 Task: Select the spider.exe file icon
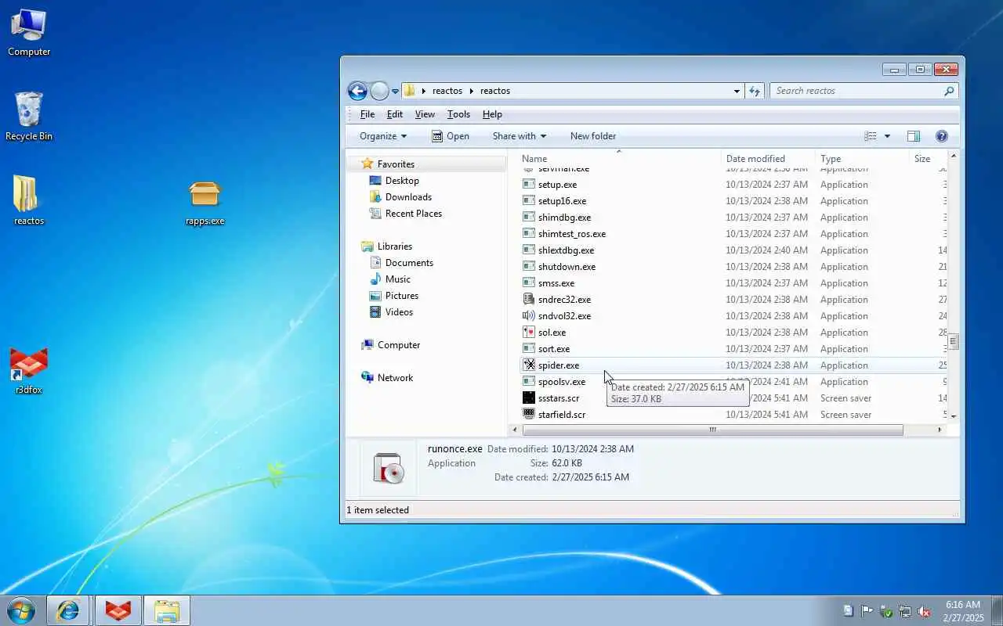(x=529, y=365)
